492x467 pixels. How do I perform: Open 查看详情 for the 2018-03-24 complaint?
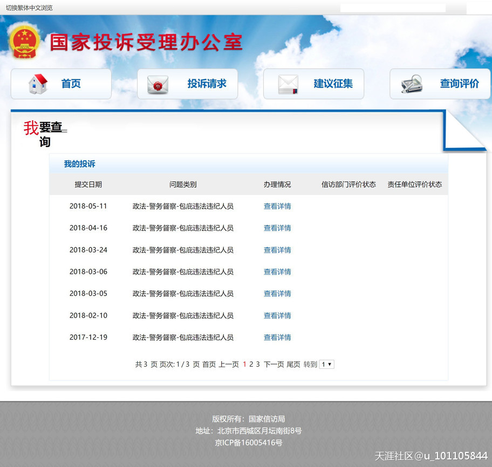coord(277,249)
